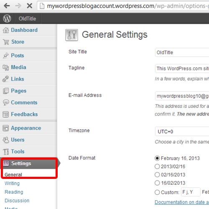Select the 2013/02/16 date format
The height and width of the screenshot is (209, 209).
click(157, 166)
